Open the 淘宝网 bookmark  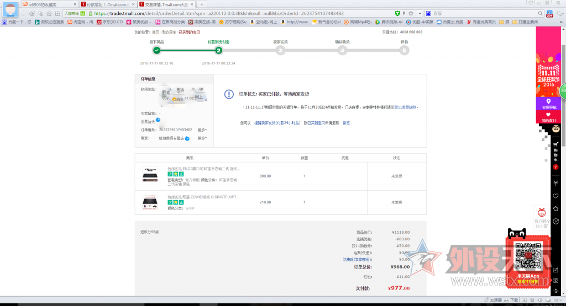click(80, 22)
